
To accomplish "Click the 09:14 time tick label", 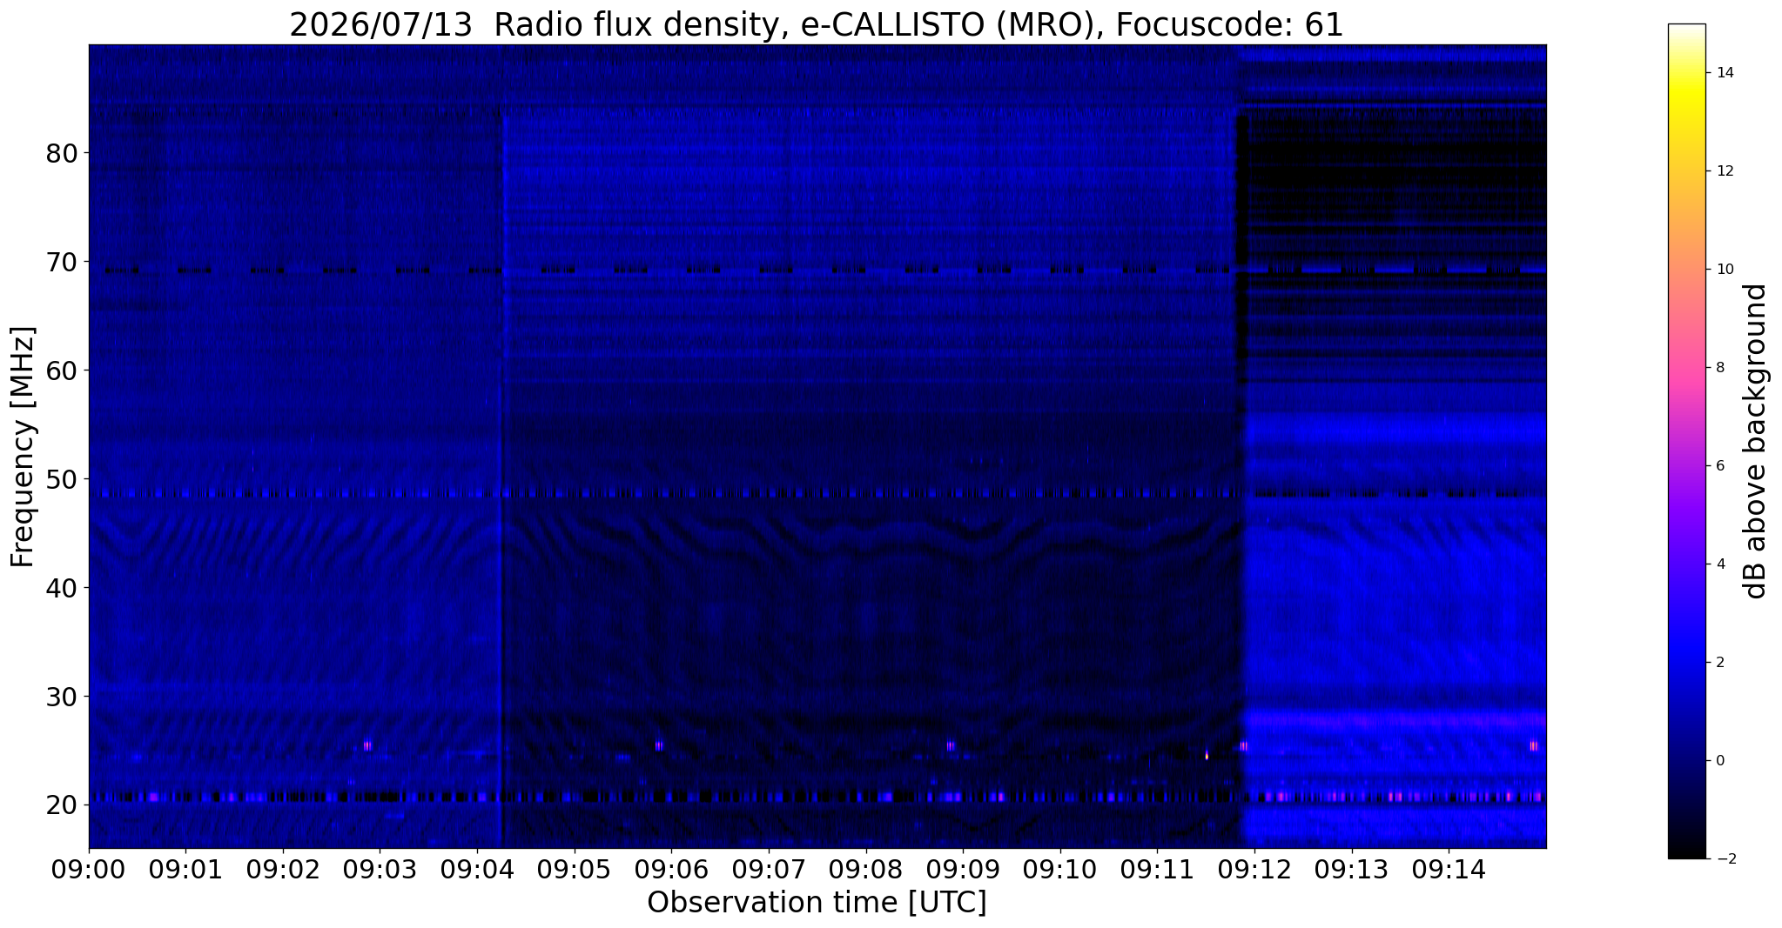I will (1449, 869).
